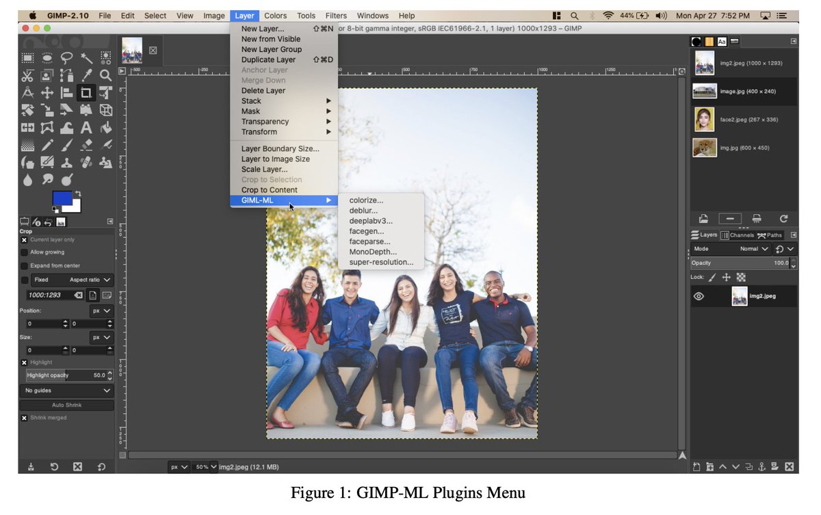Screen dimensions: 821x515
Task: Toggle lock alpha channel checker icon
Action: point(741,277)
